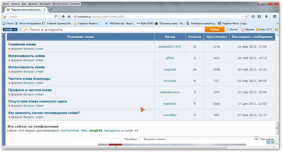Viewport: 282px width, 152px height.
Task: Click the mail.ru toolbar logo
Action: [x=10, y=29]
